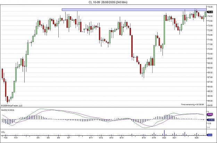Click the chart title CL 10-09 26/08/2009
Viewport: 217px width, 143px height.
tap(108, 2)
